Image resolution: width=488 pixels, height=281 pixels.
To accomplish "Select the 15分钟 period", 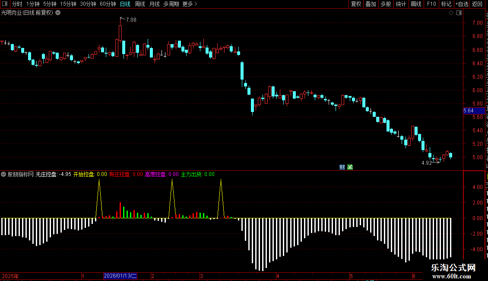I will tap(68, 4).
